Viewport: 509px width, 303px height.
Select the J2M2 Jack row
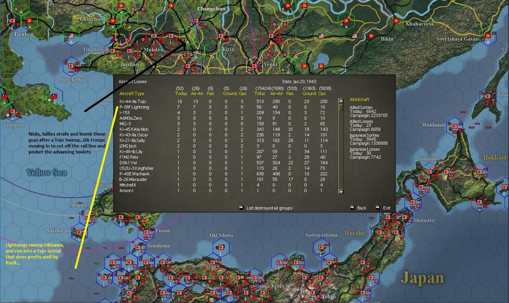224,146
